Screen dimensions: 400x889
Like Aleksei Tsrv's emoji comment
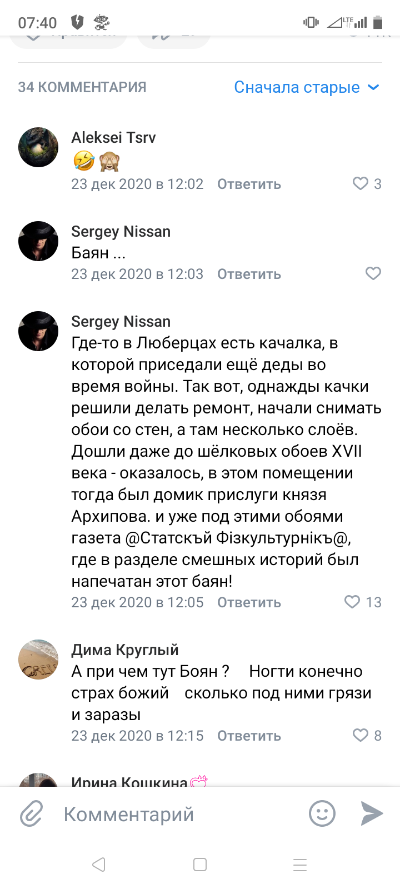pos(361,184)
